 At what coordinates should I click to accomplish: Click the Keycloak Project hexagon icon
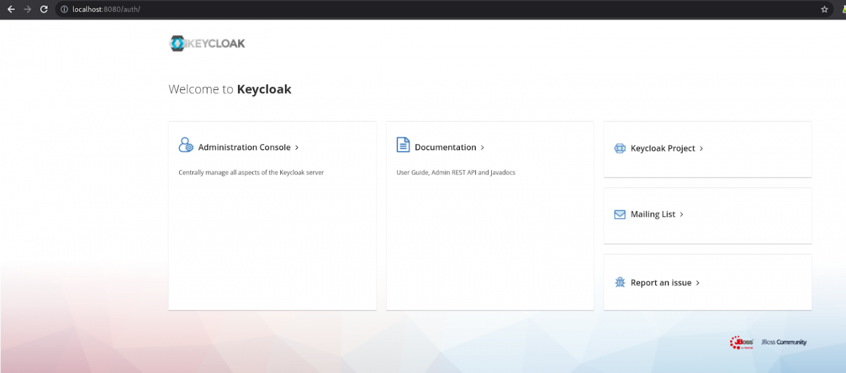click(x=620, y=149)
